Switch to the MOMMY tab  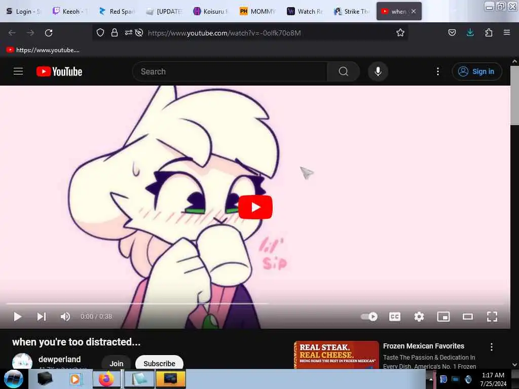tap(257, 11)
